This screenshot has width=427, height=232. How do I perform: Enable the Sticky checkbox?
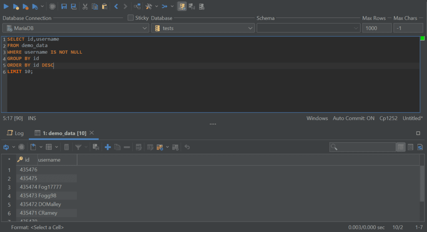point(131,17)
